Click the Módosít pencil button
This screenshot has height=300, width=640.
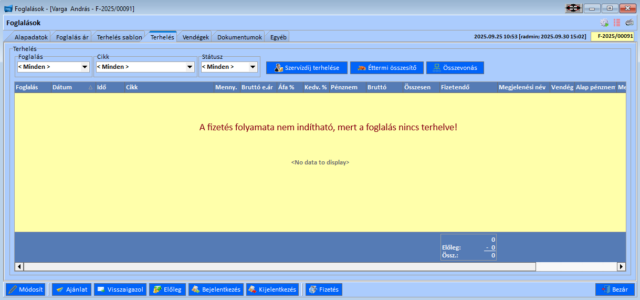27,289
